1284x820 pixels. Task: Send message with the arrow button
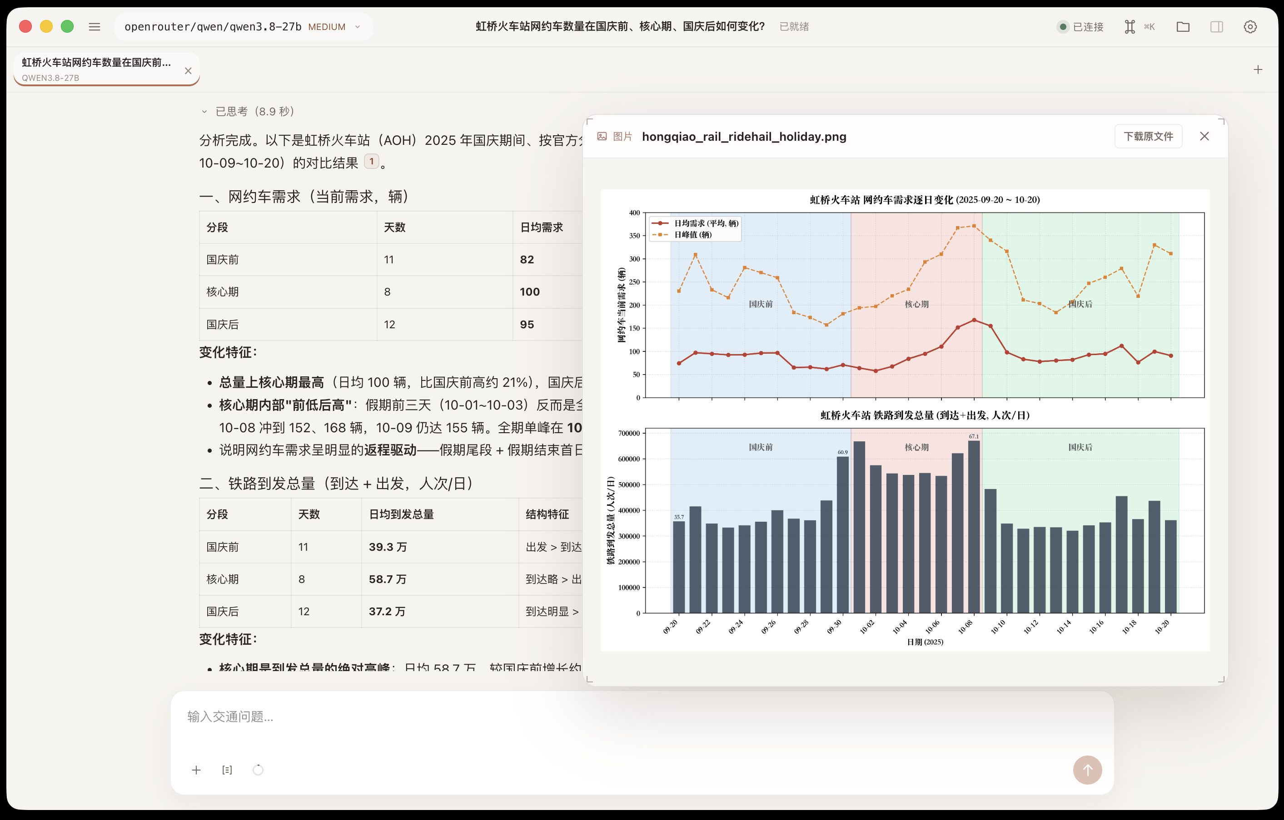pos(1088,770)
